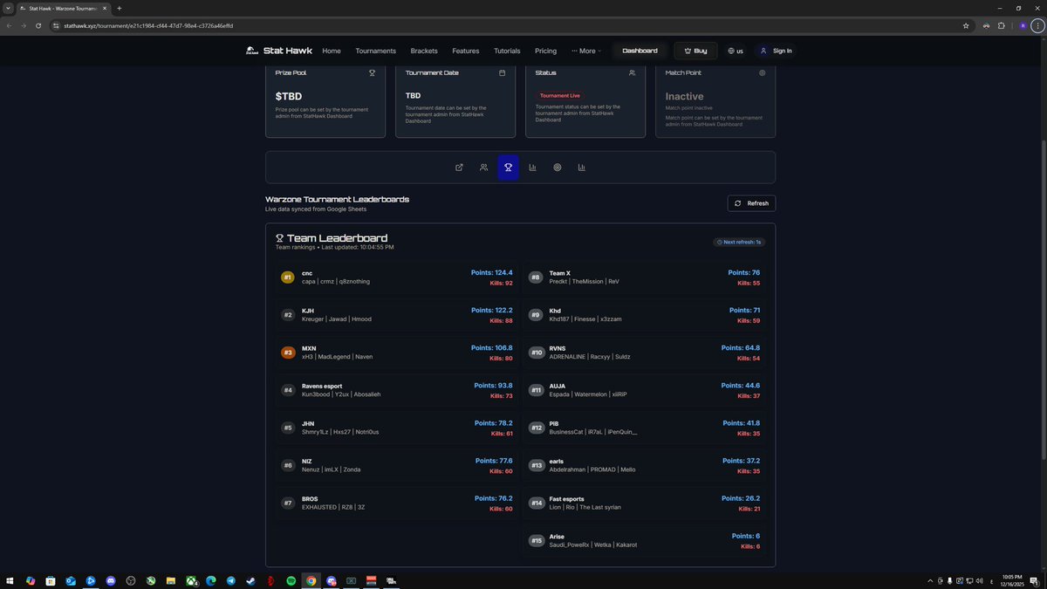The image size is (1047, 589).
Task: Select the RVNS team name
Action: 558,349
